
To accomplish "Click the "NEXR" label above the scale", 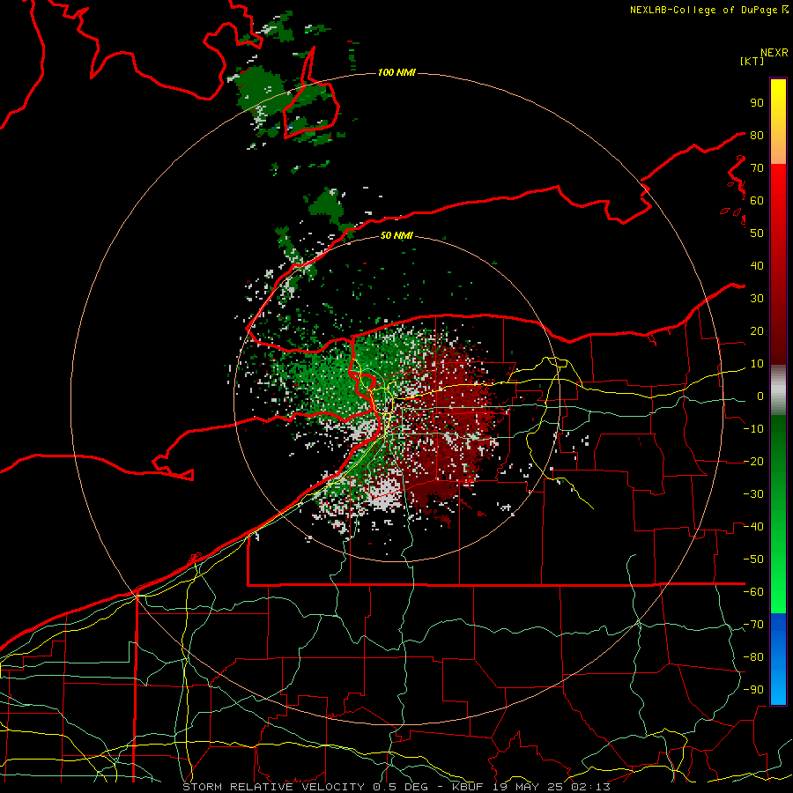I will tap(774, 53).
